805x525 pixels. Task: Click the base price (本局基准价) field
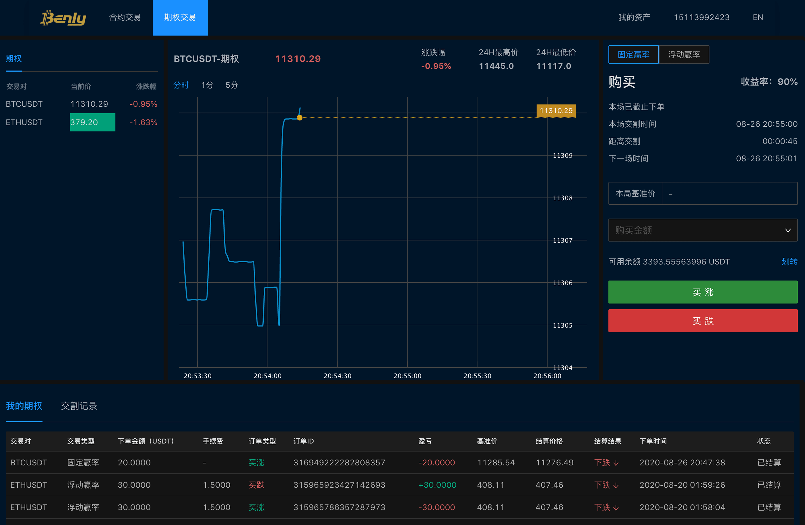[x=729, y=193]
